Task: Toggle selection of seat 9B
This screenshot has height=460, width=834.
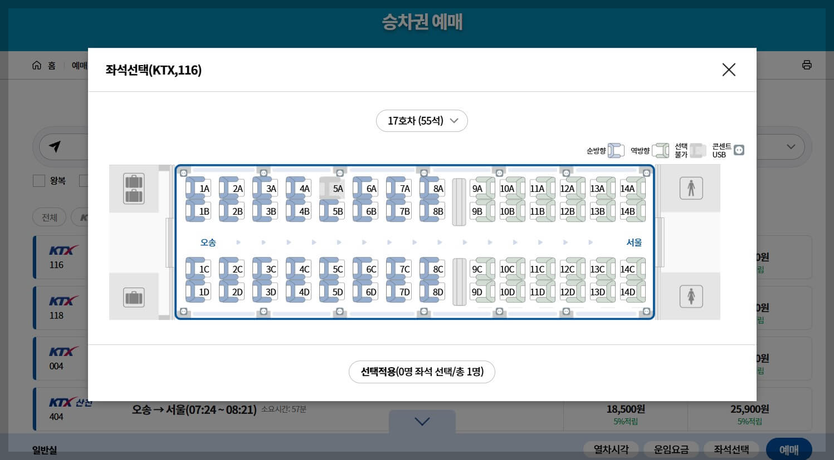Action: [477, 211]
